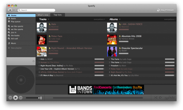Screen dimensions: 183x110
Task: Click the forward navigation arrow
Action: click(x=14, y=10)
